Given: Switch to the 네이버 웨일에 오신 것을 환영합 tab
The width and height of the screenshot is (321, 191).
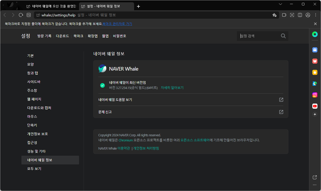Looking at the screenshot, I should pos(51,6).
